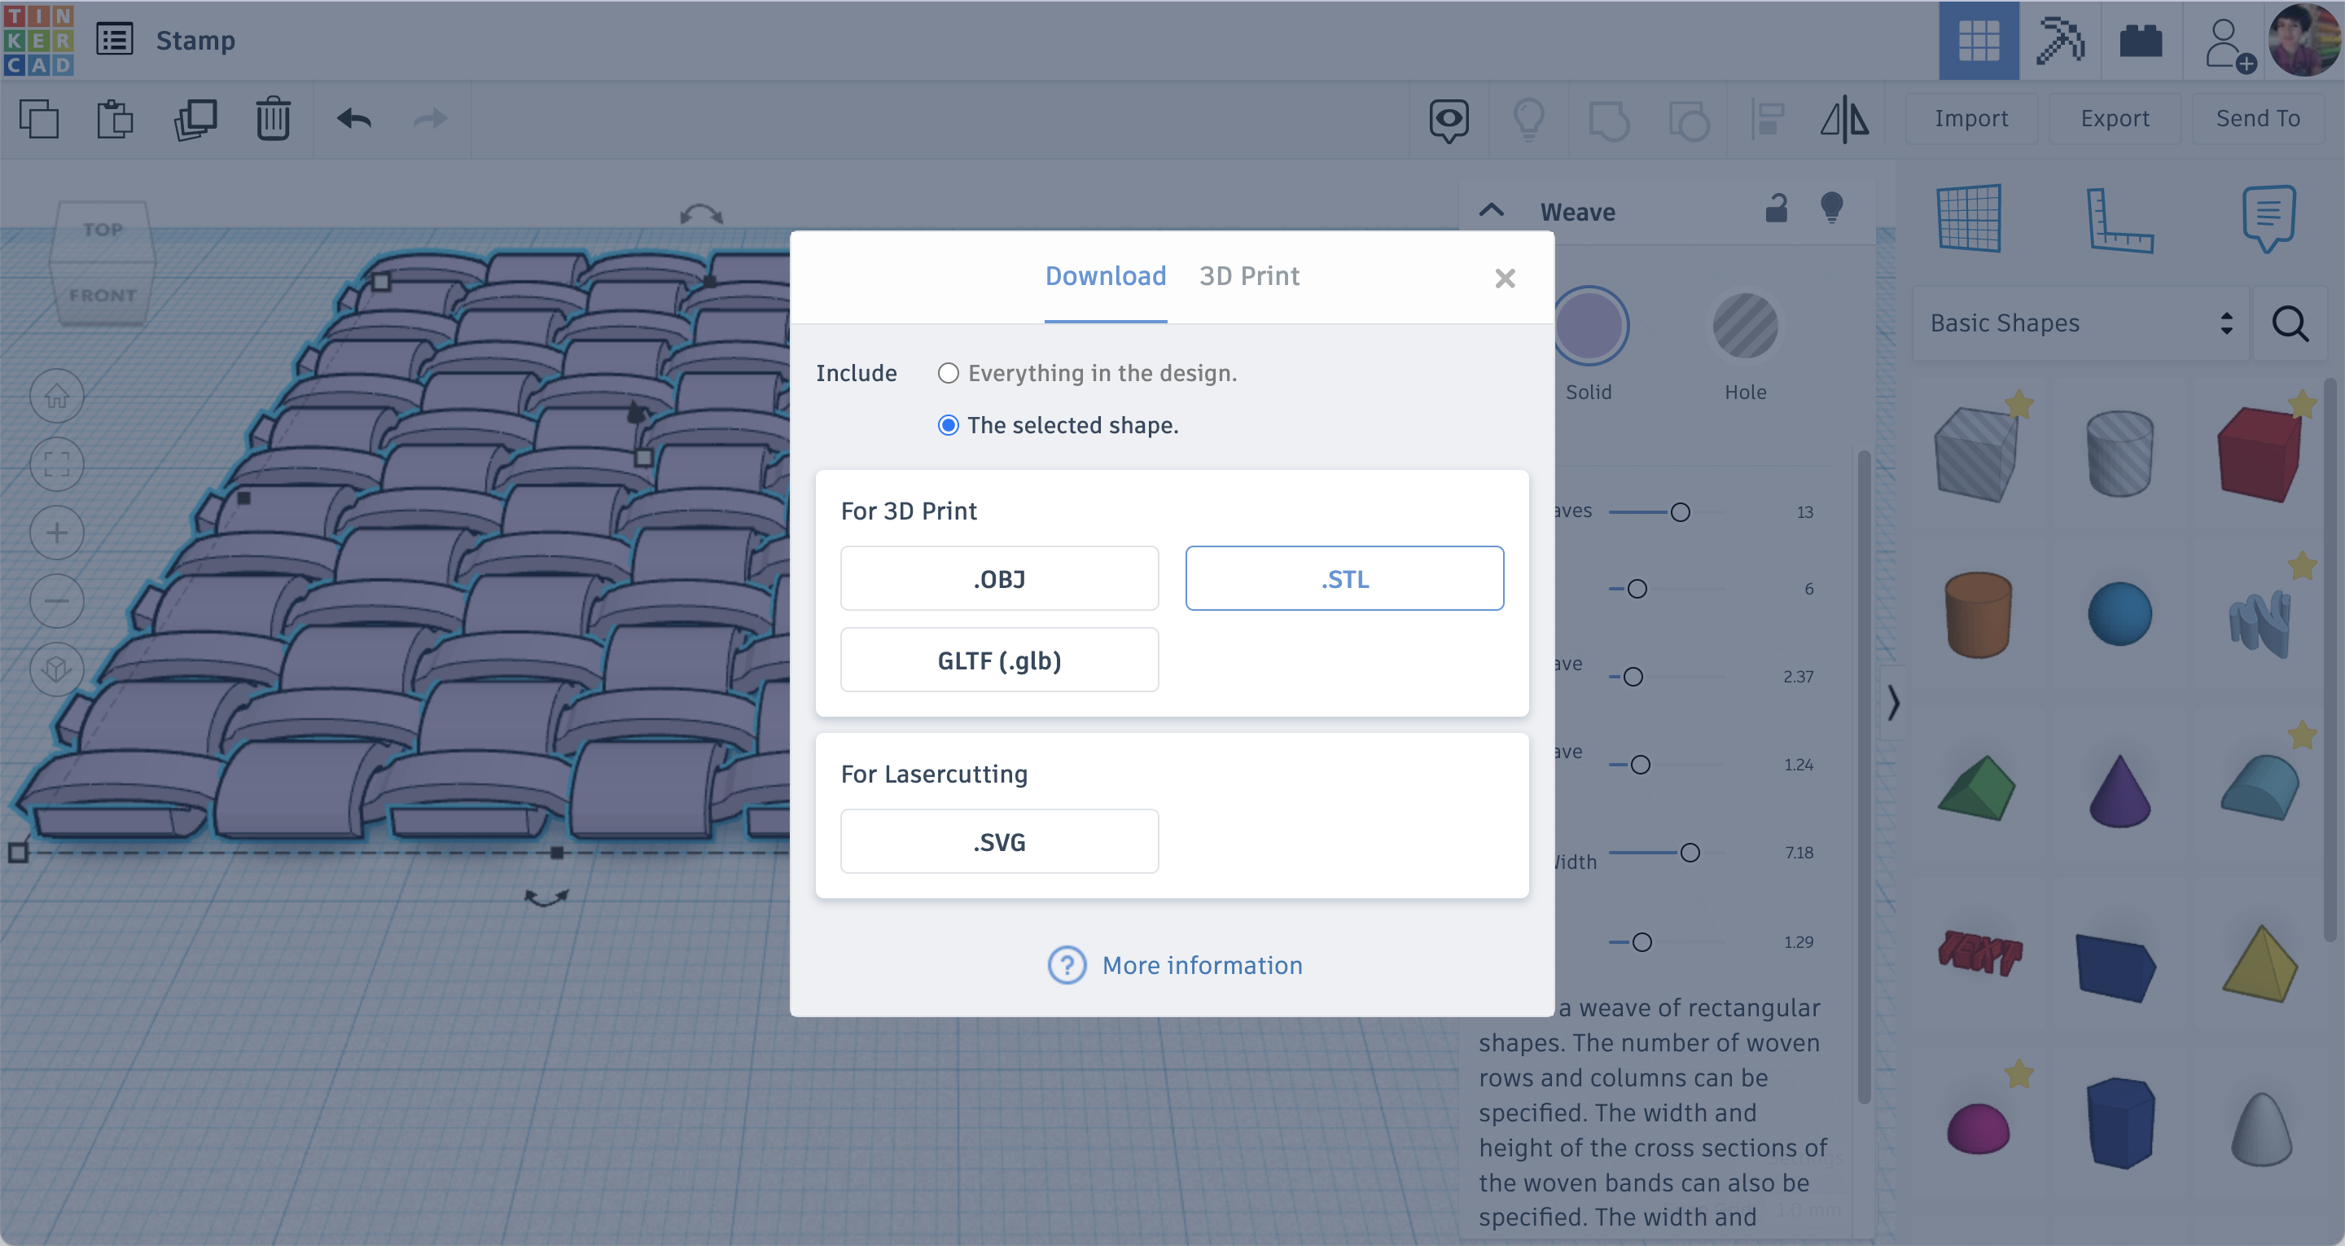
Task: Click the duplicate and repeat icon
Action: pos(195,120)
